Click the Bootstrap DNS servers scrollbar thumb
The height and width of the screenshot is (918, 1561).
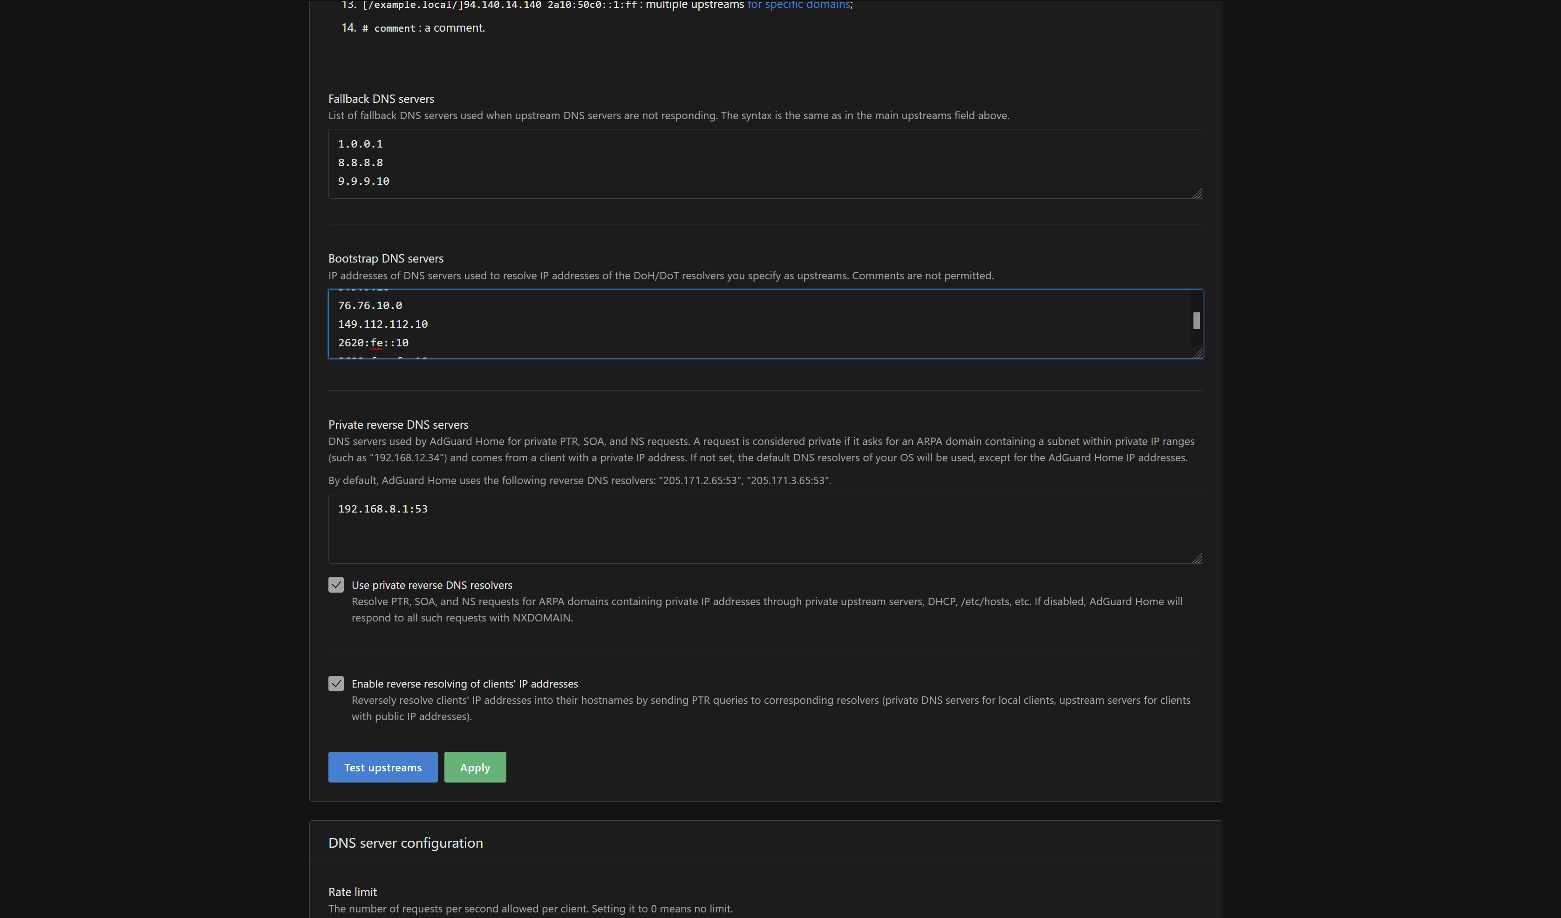pyautogui.click(x=1196, y=321)
